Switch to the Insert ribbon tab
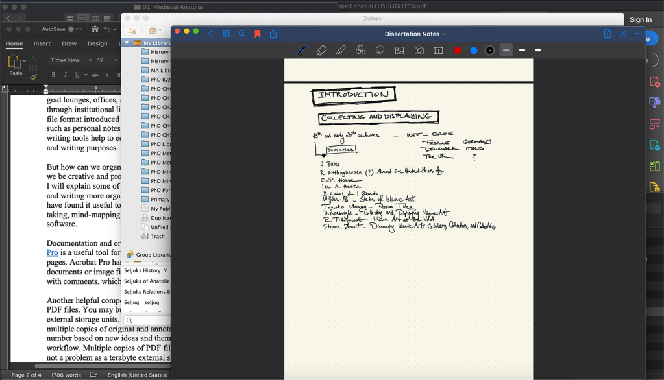664x380 pixels. pos(42,44)
